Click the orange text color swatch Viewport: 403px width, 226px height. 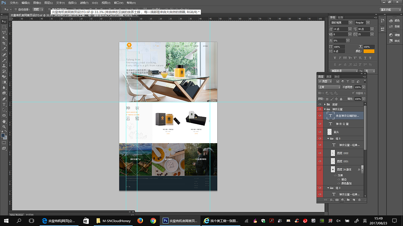click(x=369, y=51)
